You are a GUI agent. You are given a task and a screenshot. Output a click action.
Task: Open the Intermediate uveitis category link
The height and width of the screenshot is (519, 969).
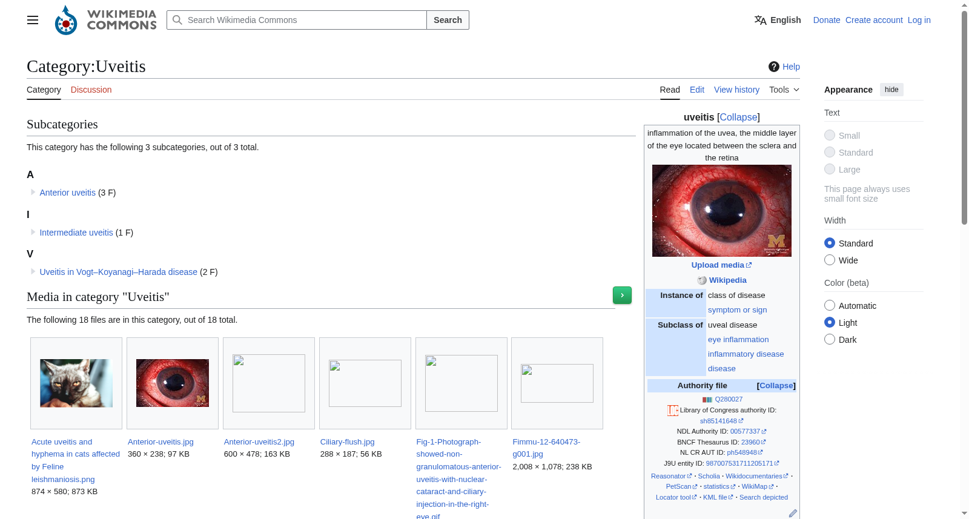[76, 233]
